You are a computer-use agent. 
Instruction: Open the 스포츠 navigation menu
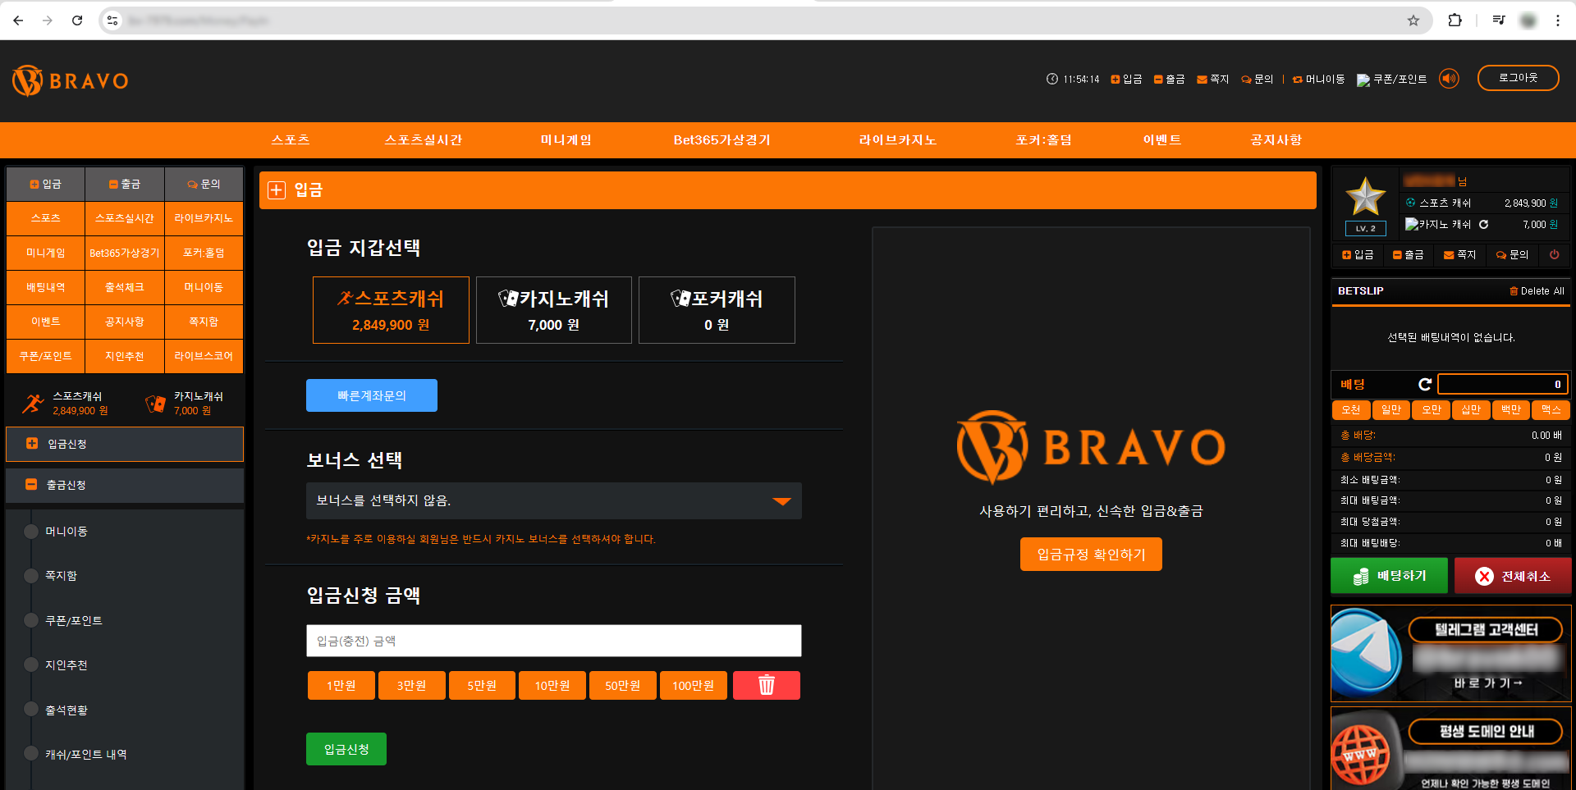click(291, 140)
